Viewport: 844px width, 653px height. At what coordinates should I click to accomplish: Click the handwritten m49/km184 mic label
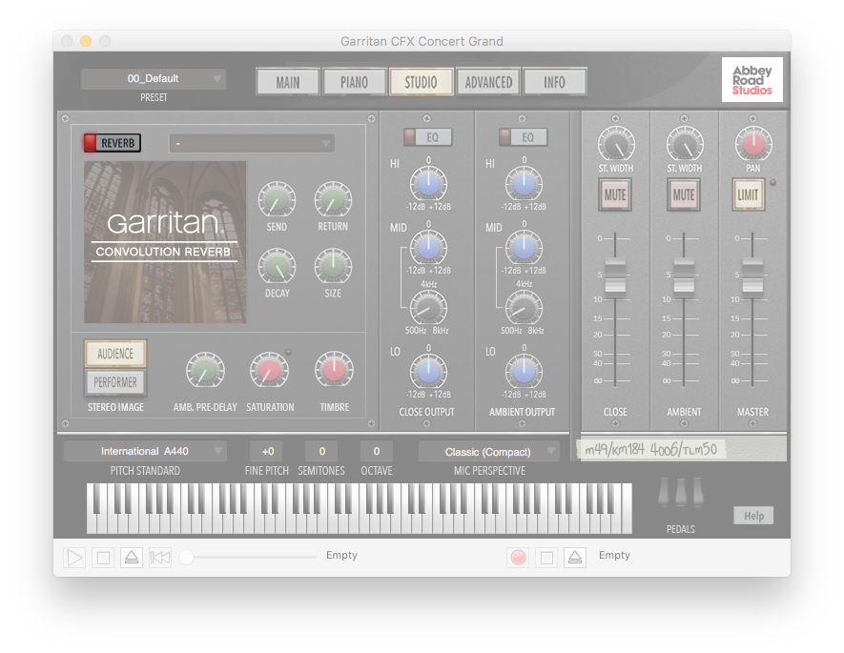650,449
